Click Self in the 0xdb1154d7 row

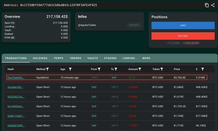click(94, 116)
